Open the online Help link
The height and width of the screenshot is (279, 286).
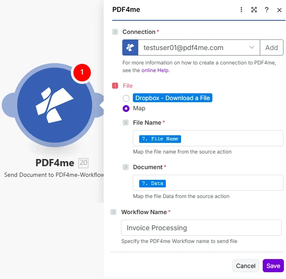point(155,70)
